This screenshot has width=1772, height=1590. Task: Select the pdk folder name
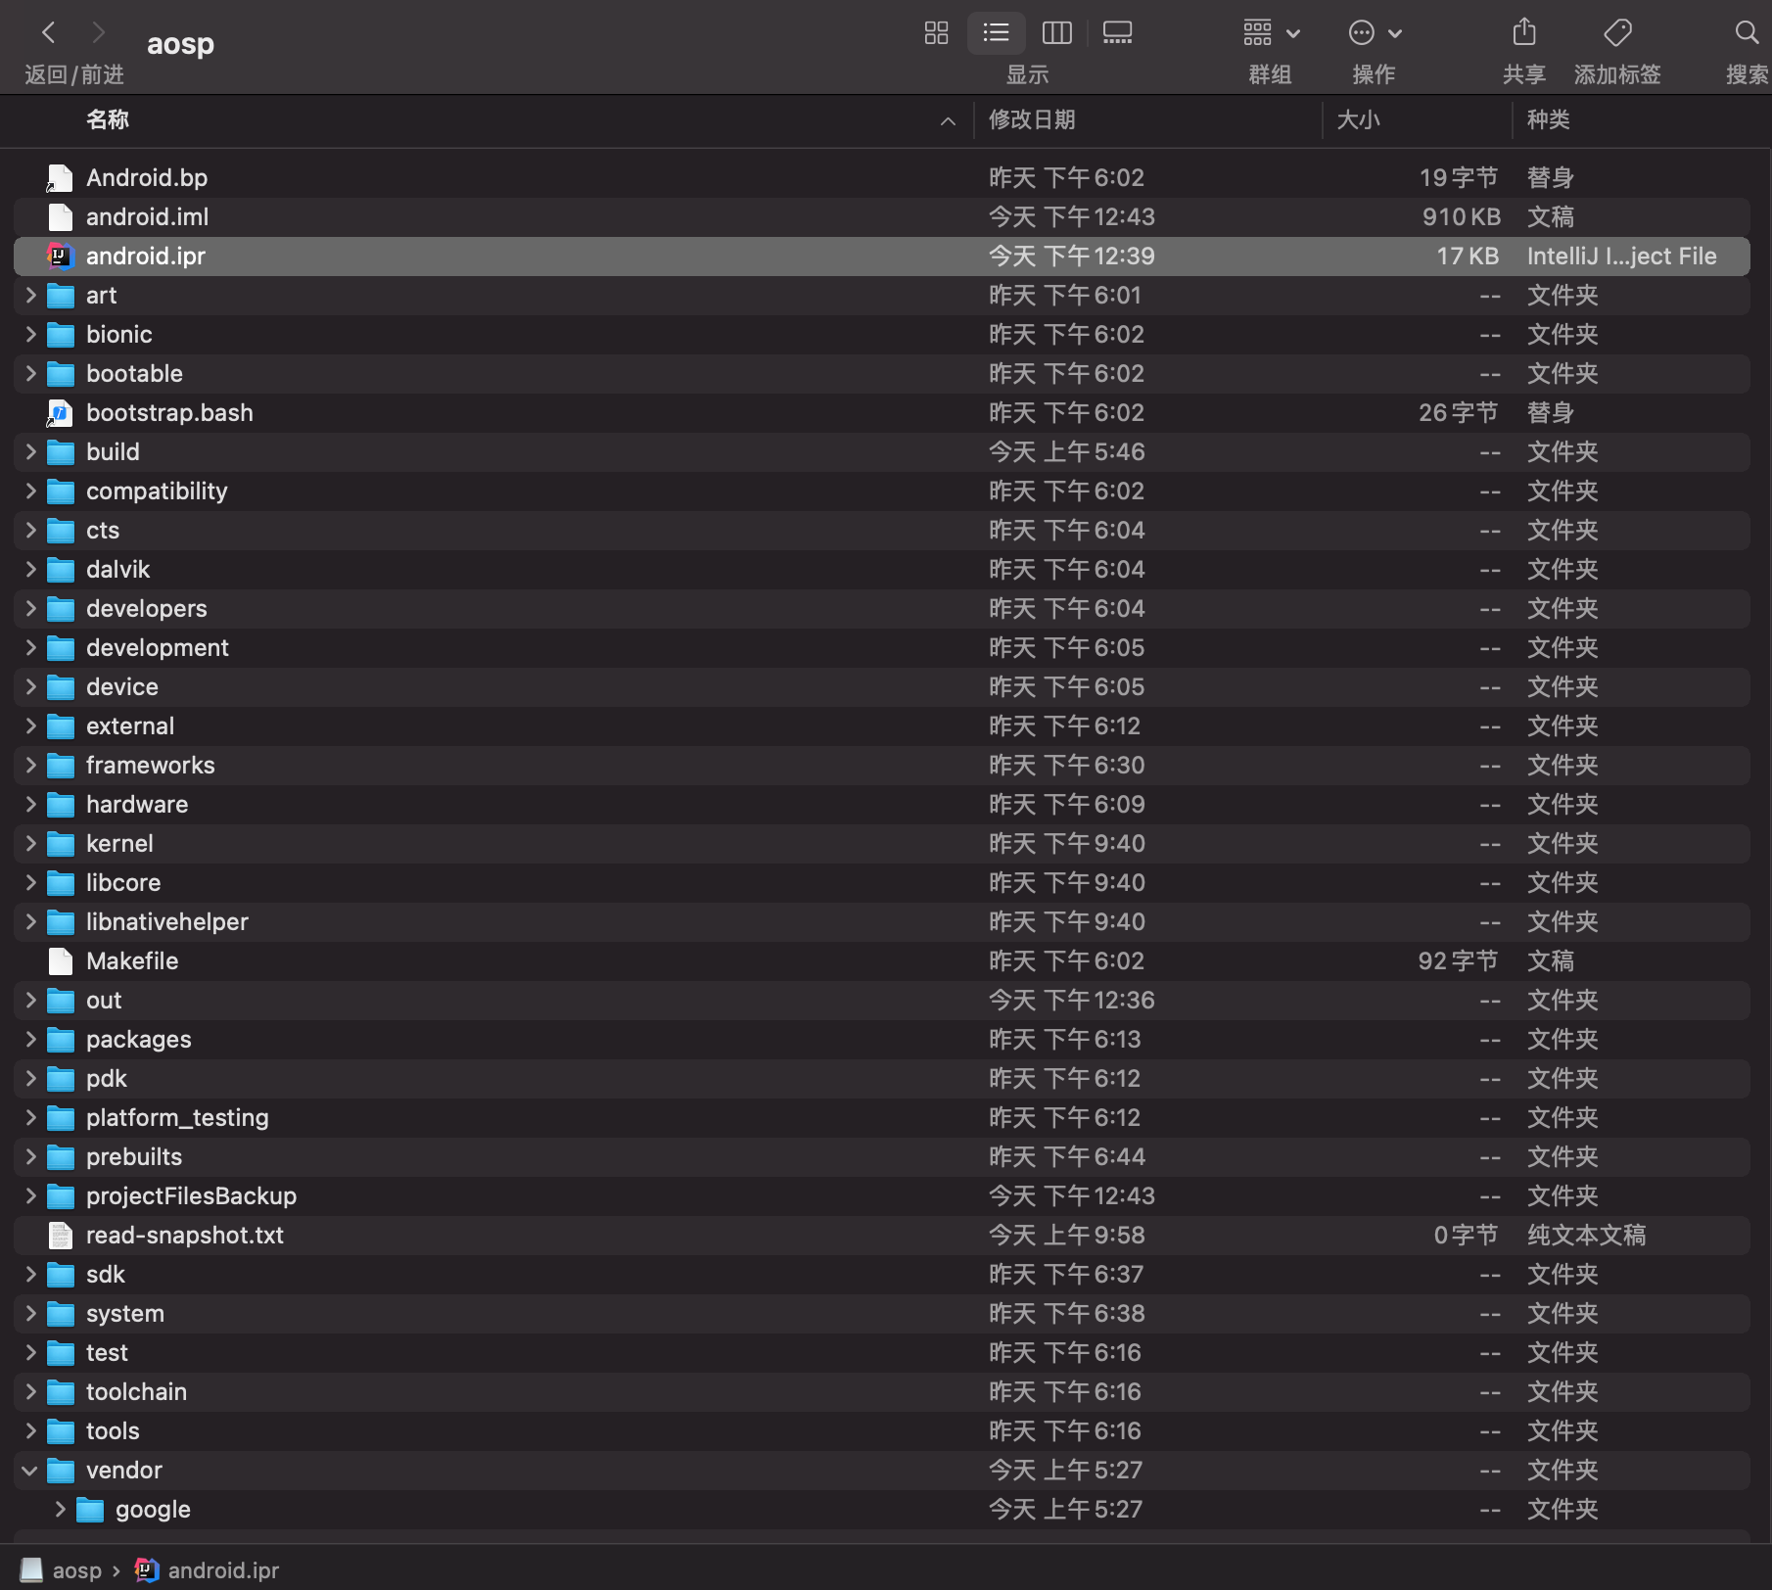click(x=107, y=1078)
